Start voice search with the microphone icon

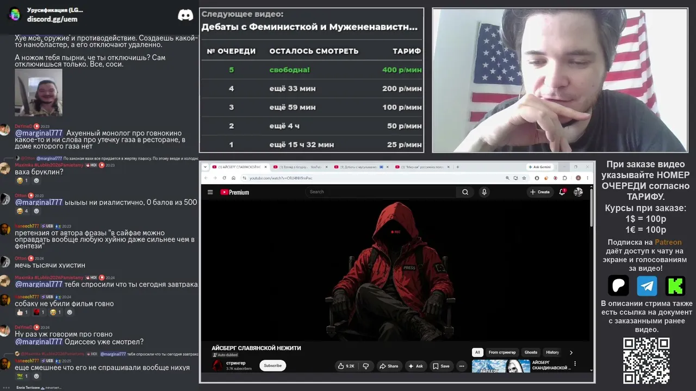(484, 192)
